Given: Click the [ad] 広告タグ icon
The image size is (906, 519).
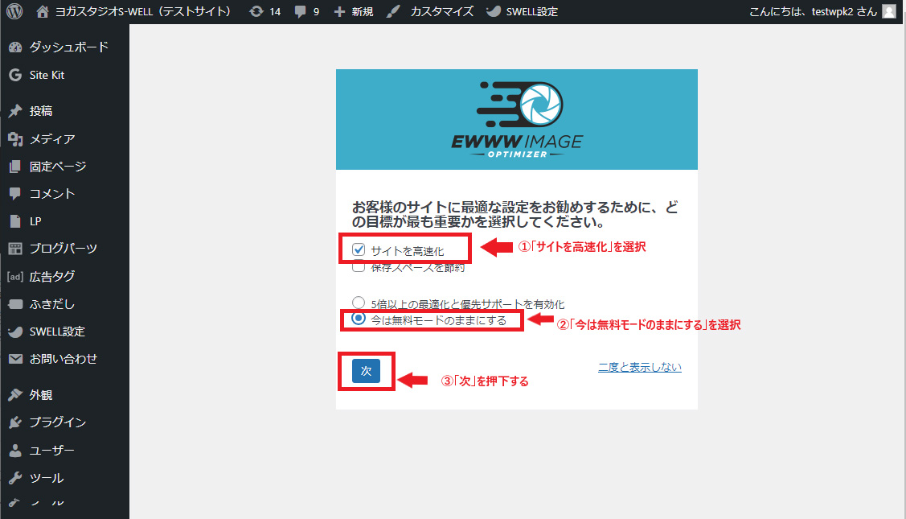Looking at the screenshot, I should pos(15,277).
